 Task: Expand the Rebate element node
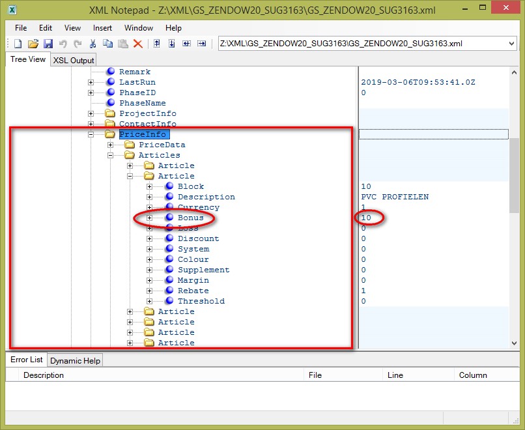click(149, 291)
